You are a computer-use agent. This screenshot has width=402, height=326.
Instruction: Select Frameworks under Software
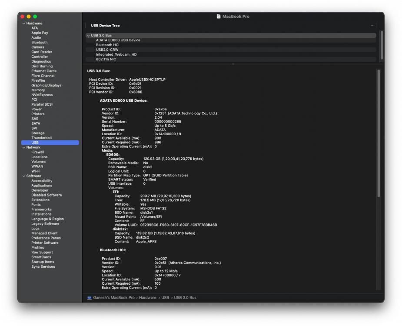click(x=42, y=210)
